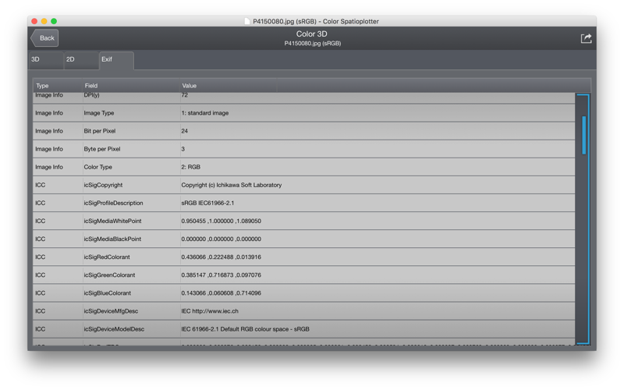This screenshot has height=390, width=624.
Task: Click the white point value 0.950455
Action: [222, 221]
